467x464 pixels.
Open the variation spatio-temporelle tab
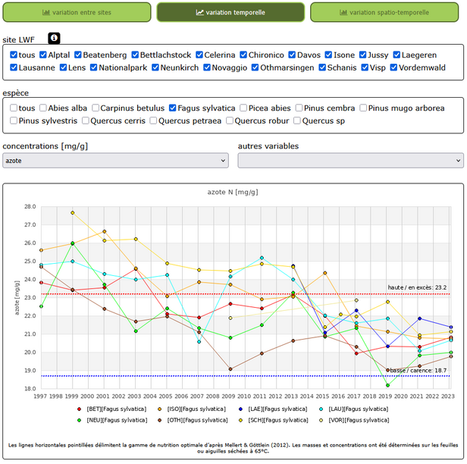pos(384,12)
